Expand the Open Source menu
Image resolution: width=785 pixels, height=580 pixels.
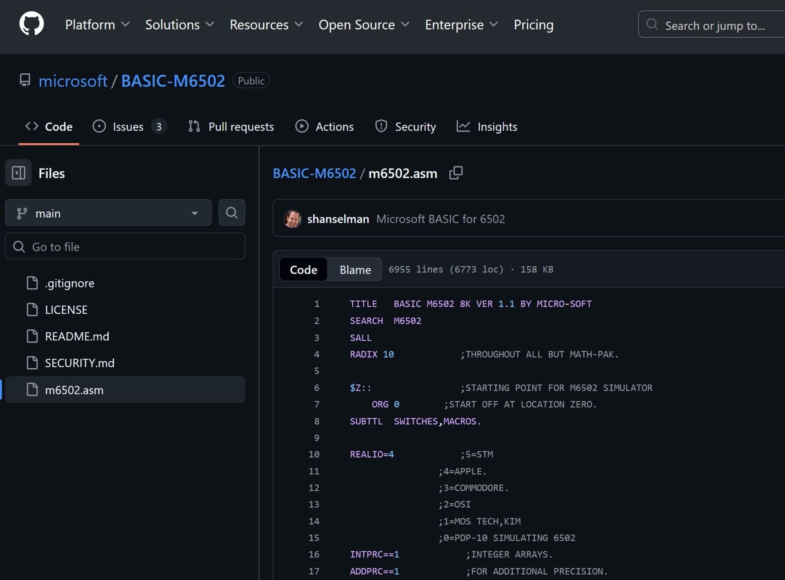pyautogui.click(x=363, y=25)
